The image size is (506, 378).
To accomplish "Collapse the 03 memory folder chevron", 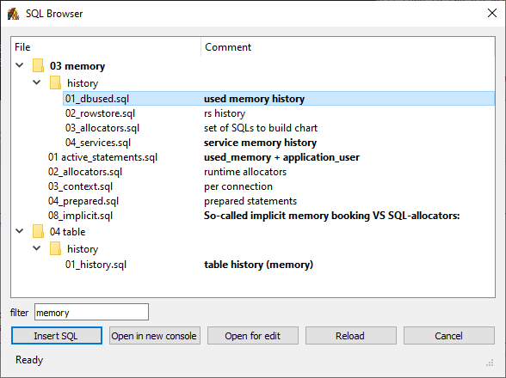I will coord(20,65).
